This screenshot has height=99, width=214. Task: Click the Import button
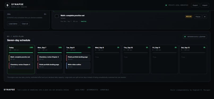coord(205,5)
